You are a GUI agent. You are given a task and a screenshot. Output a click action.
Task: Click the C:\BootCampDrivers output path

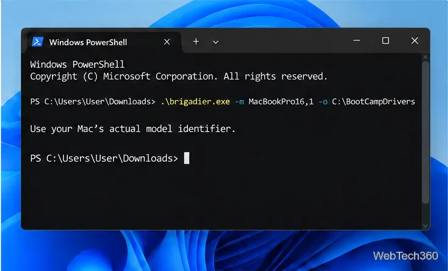[374, 101]
